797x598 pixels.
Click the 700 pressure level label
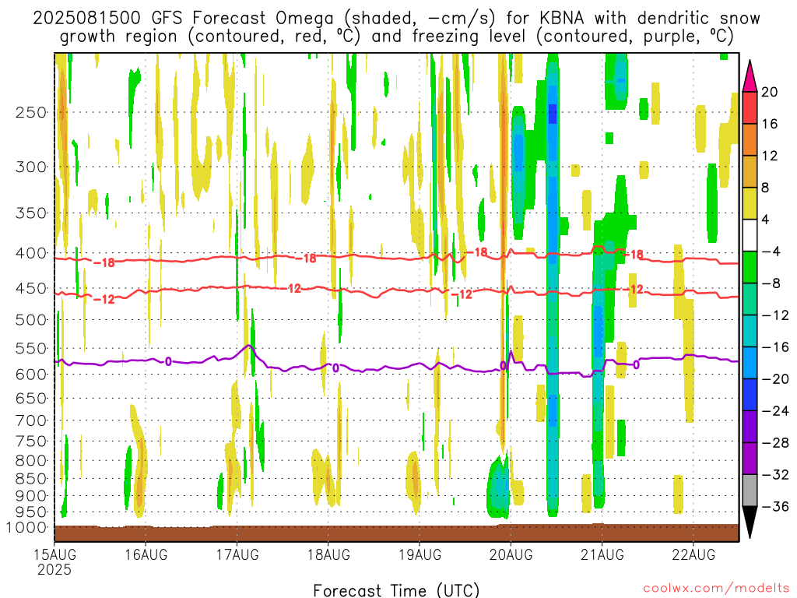tap(31, 420)
